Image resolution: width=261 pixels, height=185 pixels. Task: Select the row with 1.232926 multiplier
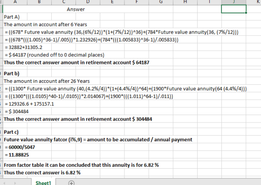[x=91, y=40]
